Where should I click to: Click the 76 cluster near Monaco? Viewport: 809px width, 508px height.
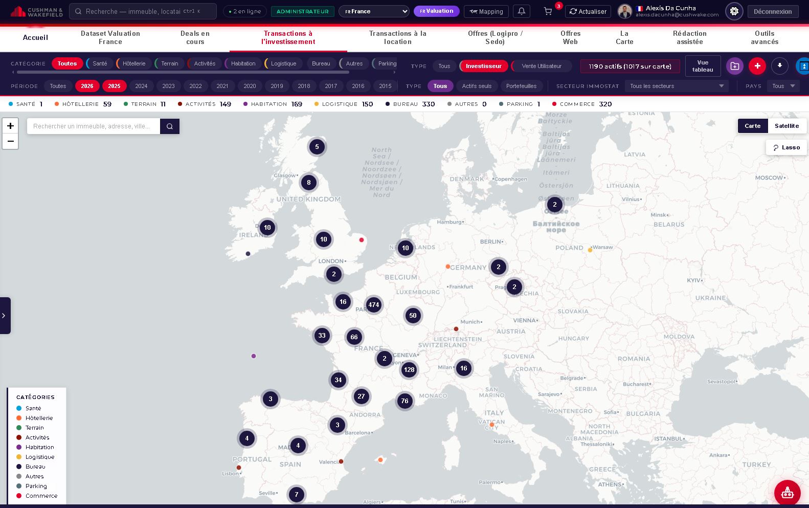coord(405,401)
